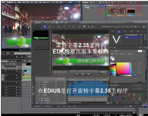This screenshot has width=148, height=116.
Task: Click the gray rounded button beside the blue button
Action: (x=140, y=75)
